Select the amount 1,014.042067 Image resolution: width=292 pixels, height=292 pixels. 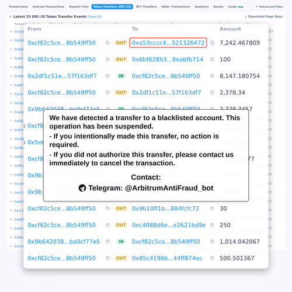click(239, 241)
